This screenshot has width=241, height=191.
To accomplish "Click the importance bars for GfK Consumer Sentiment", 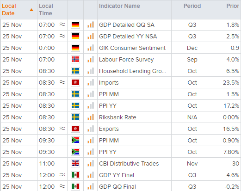I will click(91, 48).
